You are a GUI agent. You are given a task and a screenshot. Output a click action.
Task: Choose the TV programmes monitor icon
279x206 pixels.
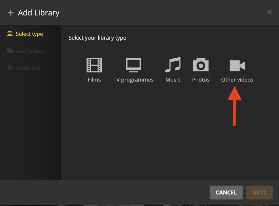(x=134, y=65)
